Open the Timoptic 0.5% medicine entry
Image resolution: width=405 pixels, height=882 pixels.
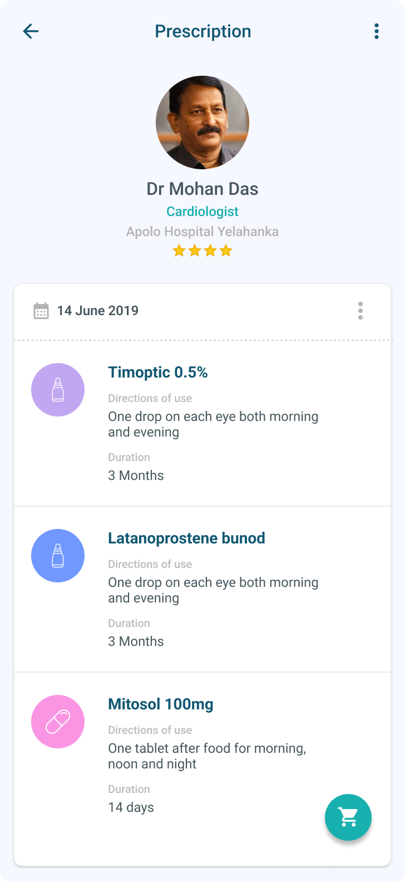pos(202,423)
